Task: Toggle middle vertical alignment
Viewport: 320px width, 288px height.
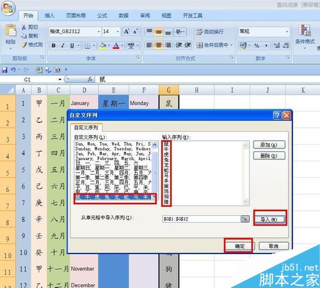Action: [x=159, y=32]
